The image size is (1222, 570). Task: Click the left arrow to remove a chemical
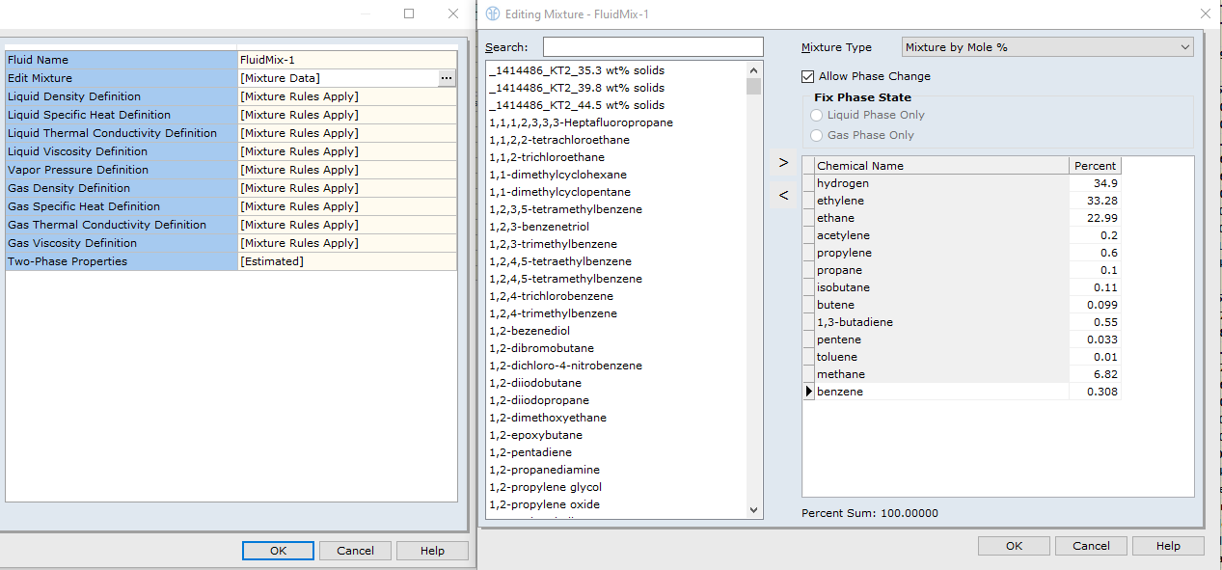tap(782, 195)
